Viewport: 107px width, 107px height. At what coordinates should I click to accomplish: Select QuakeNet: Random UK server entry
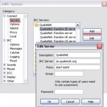pyautogui.click(x=58, y=37)
